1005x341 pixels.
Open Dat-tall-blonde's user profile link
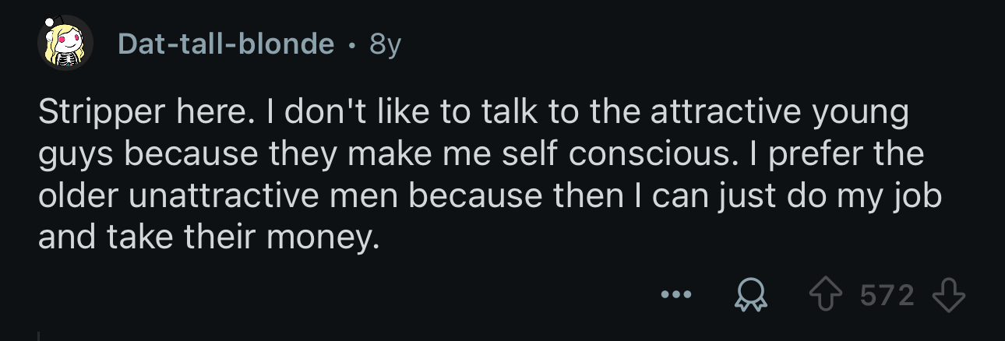point(226,44)
